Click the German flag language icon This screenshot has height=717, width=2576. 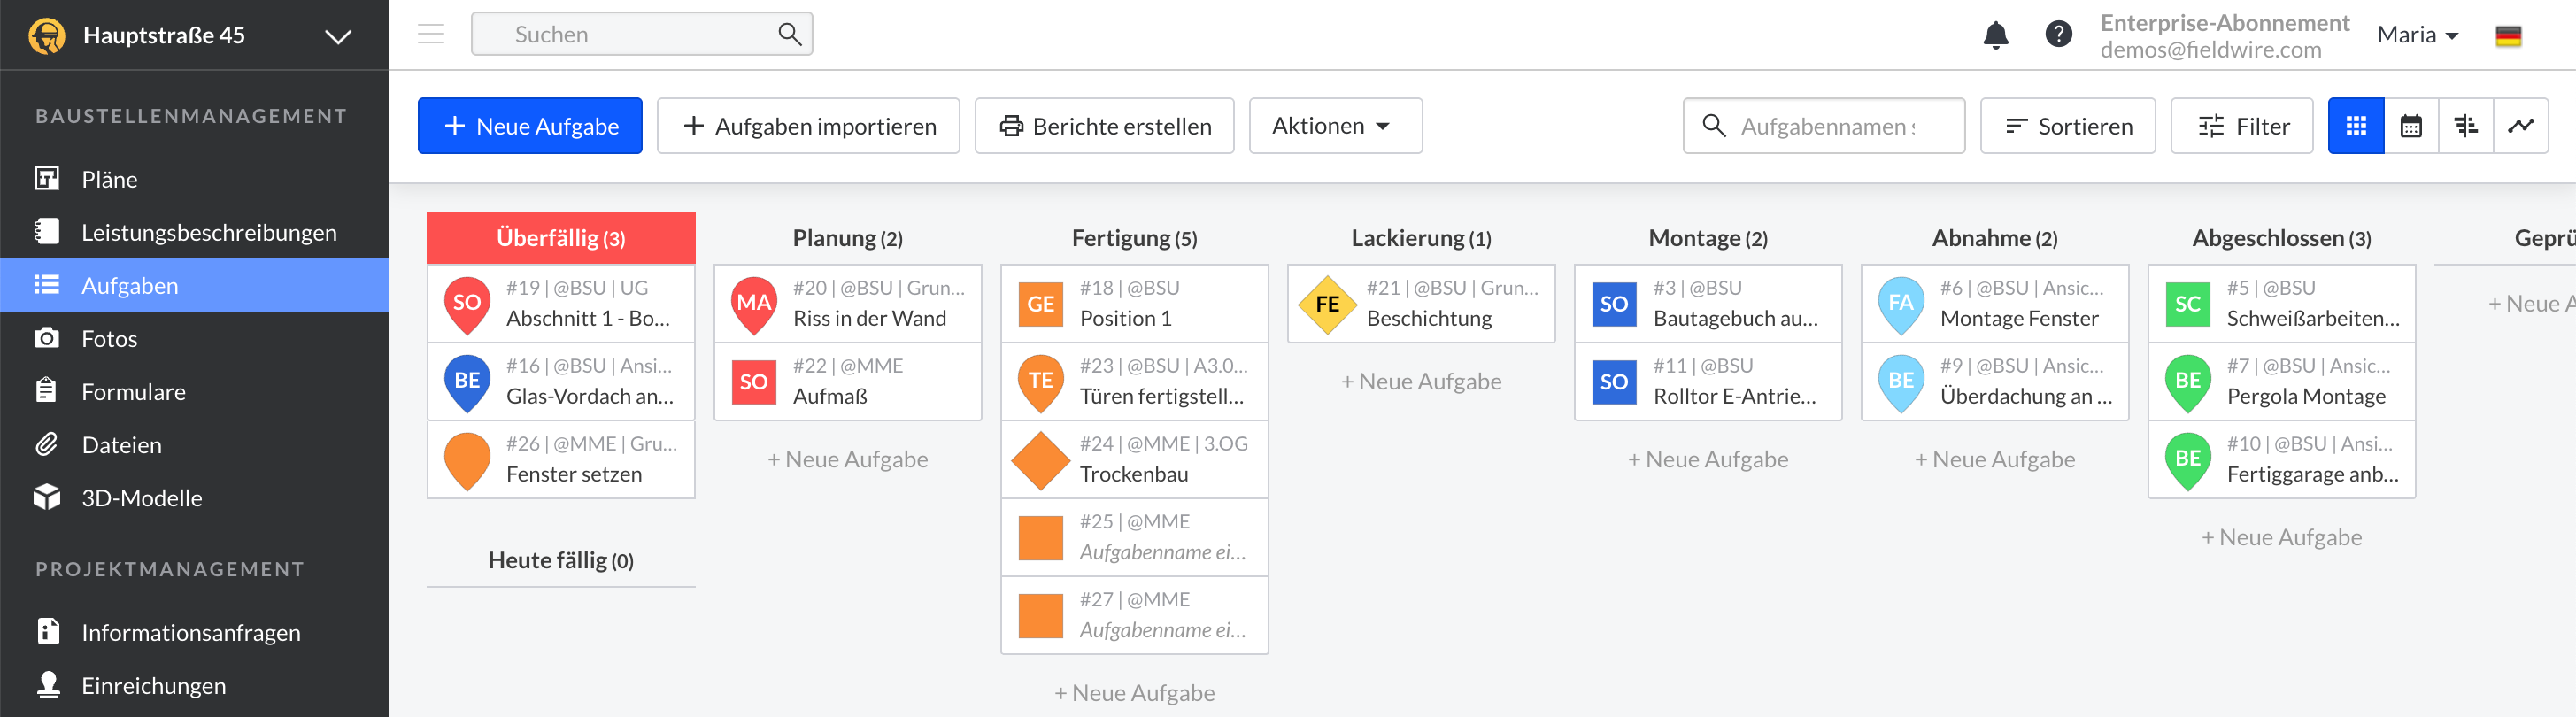coord(2508,36)
